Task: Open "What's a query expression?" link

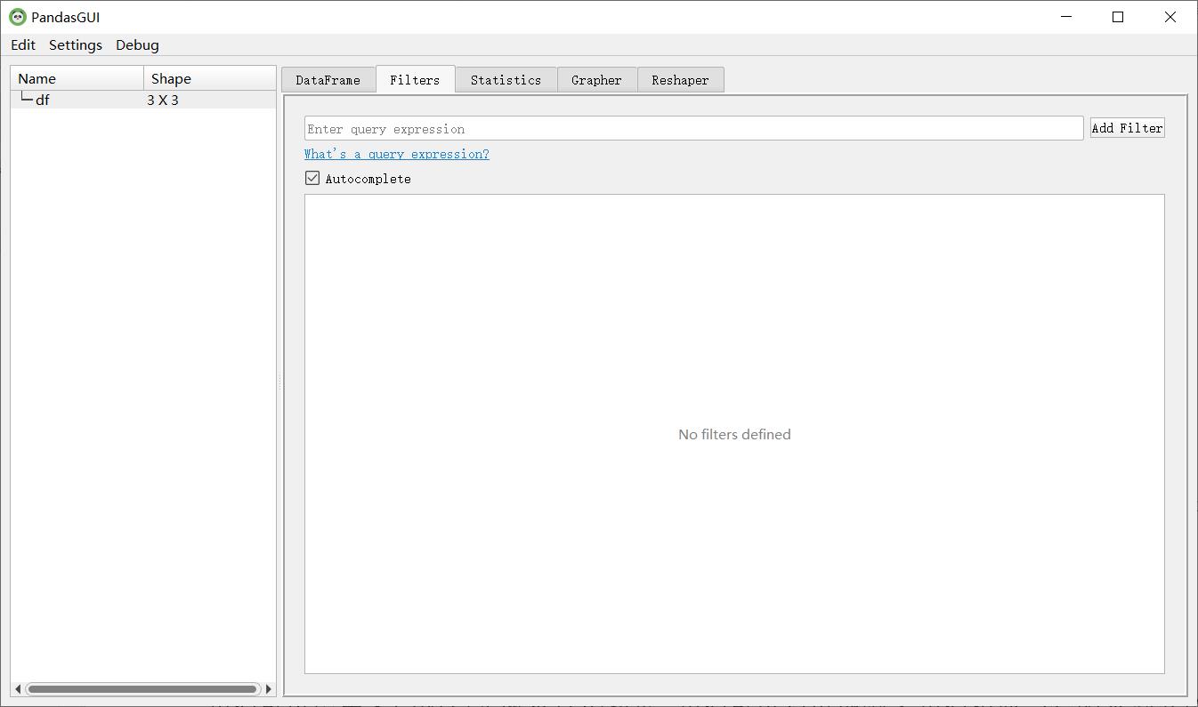Action: (396, 154)
